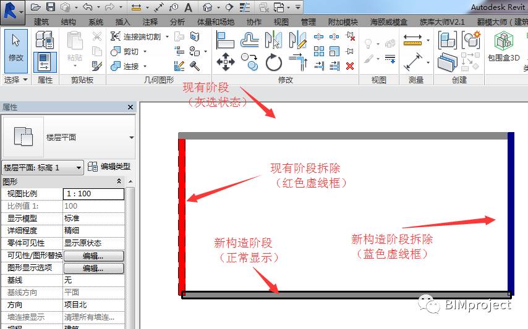This screenshot has height=329, width=528.
Task: Select the Rotate tool
Action: pos(273,62)
